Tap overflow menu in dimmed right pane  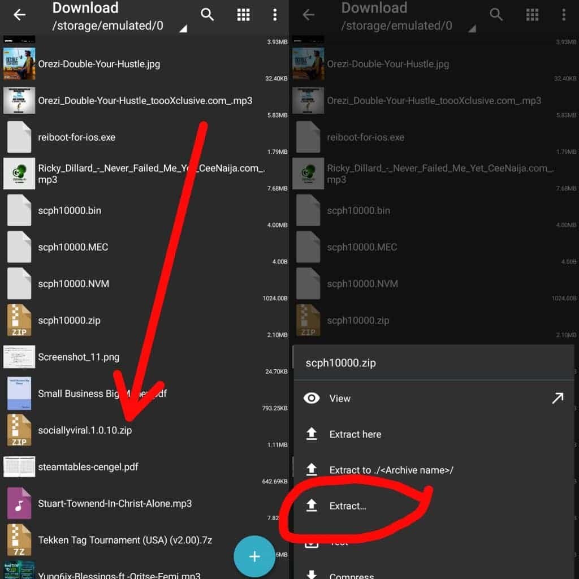pyautogui.click(x=564, y=15)
